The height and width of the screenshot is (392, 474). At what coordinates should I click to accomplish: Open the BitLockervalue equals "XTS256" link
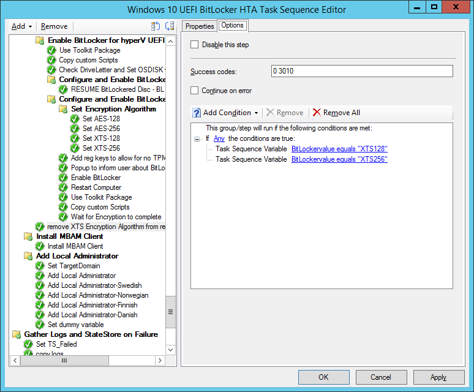click(x=339, y=159)
